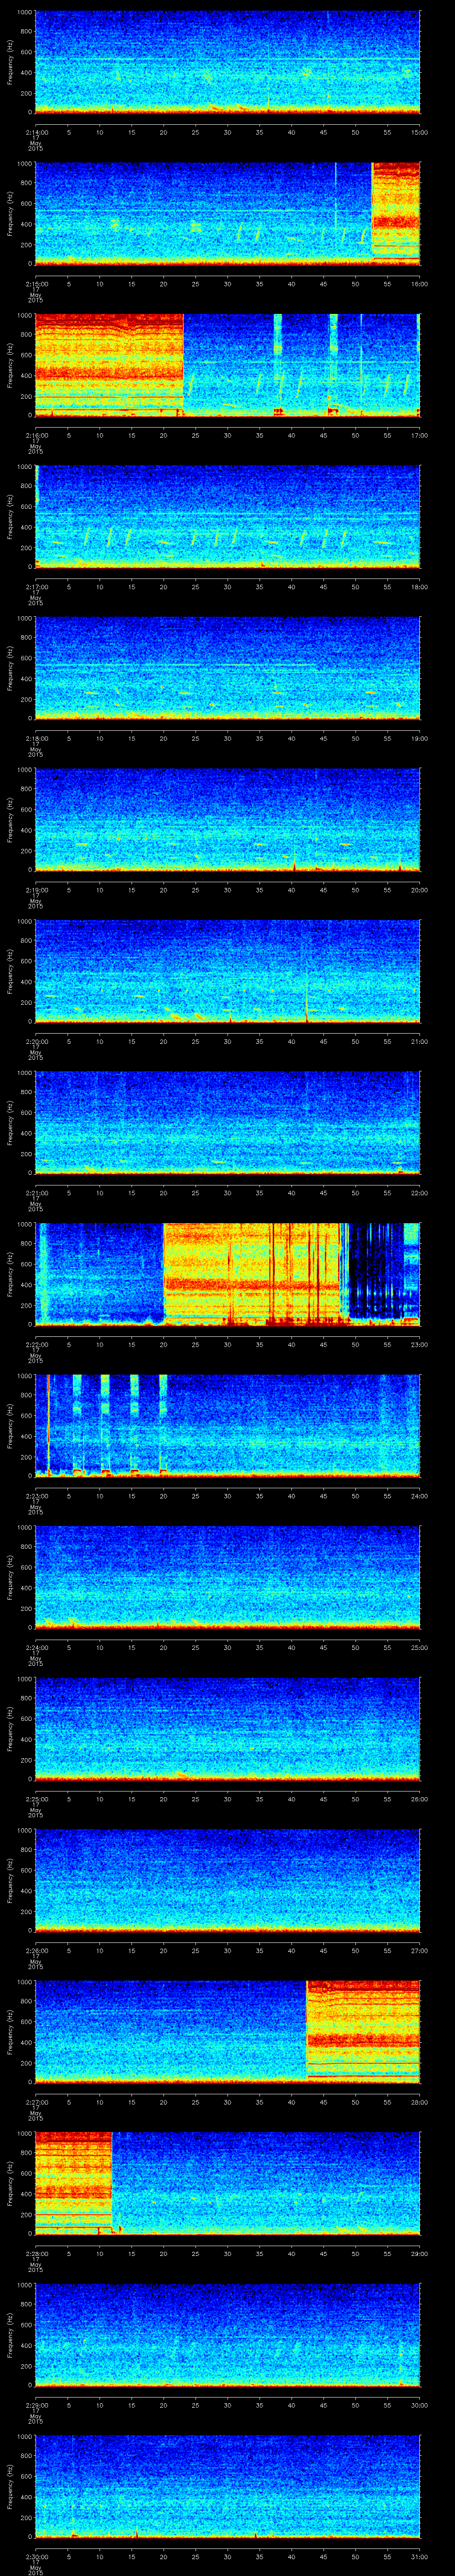Select the 31:00 end time label
Screen dimensions: 455x2576
click(x=420, y=2556)
